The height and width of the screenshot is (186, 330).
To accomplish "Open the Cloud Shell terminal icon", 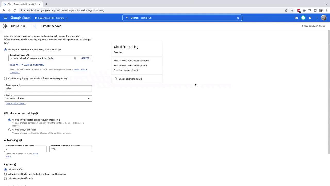I will point(296,18).
